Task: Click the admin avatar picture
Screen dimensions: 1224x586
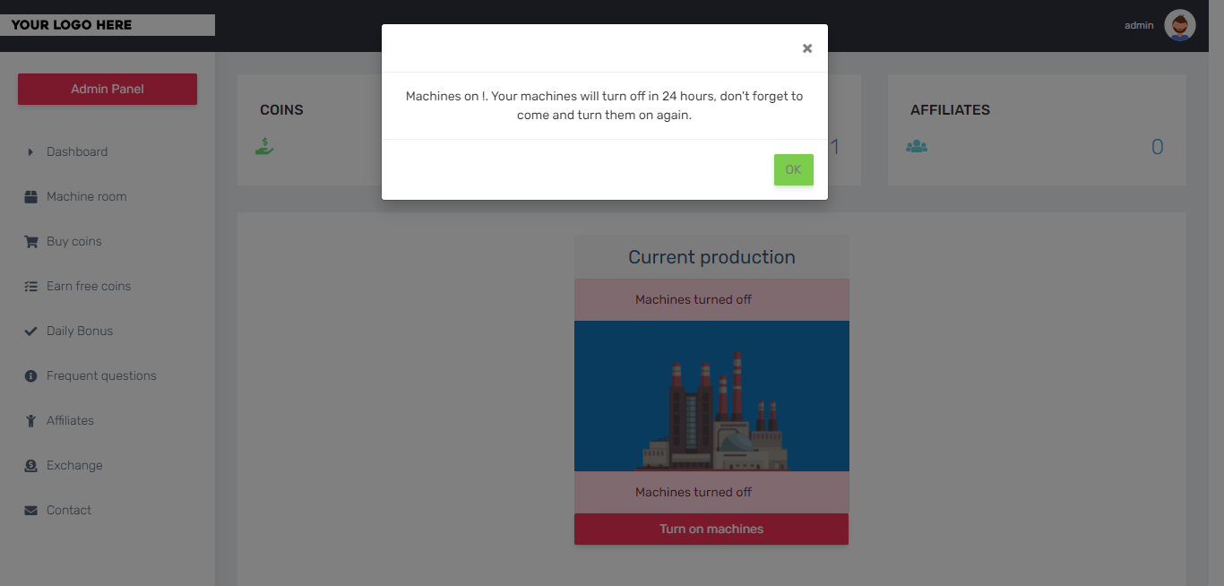Action: tap(1180, 25)
